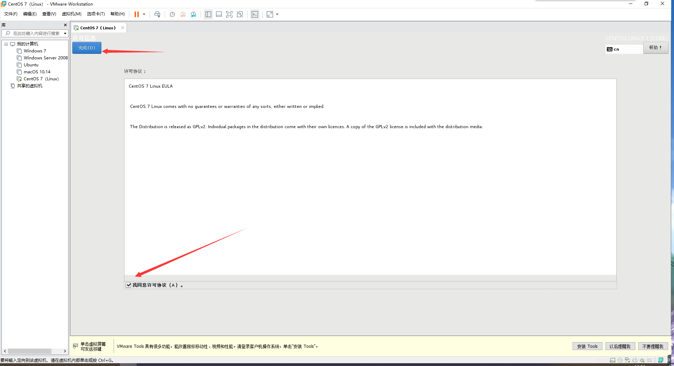Select 共享的虚拟机 in the library
The image size is (674, 366).
[x=30, y=86]
